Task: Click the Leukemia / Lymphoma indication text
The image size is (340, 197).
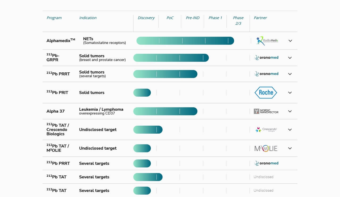Action: [101, 109]
